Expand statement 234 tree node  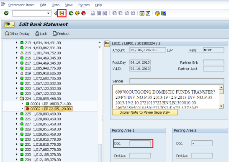(x=17, y=160)
